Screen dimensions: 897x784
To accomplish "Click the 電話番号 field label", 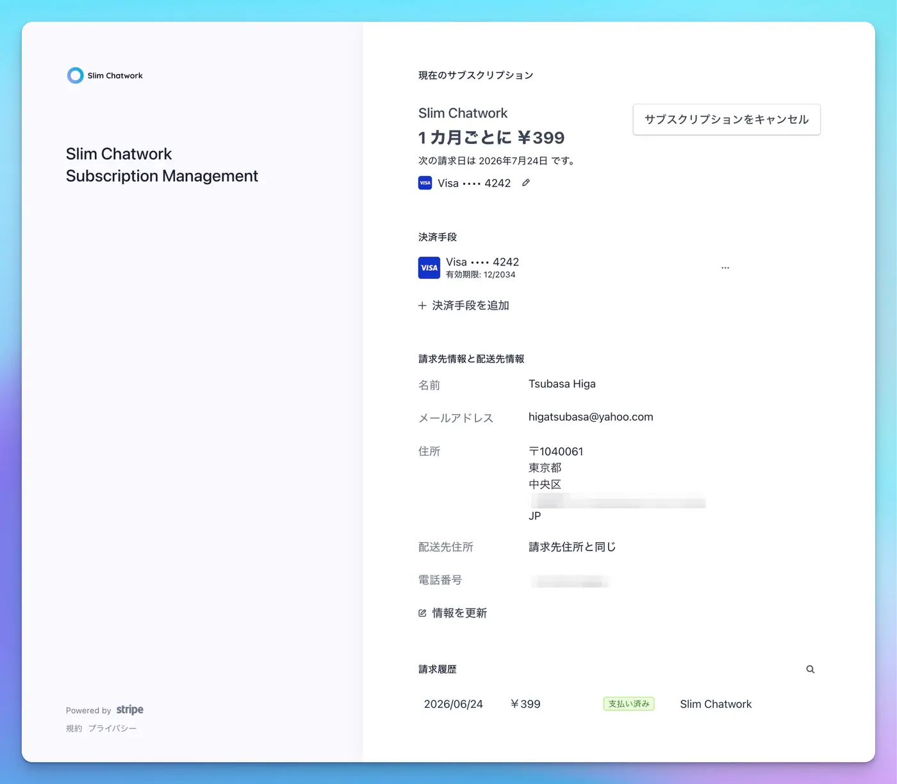I will (x=440, y=580).
